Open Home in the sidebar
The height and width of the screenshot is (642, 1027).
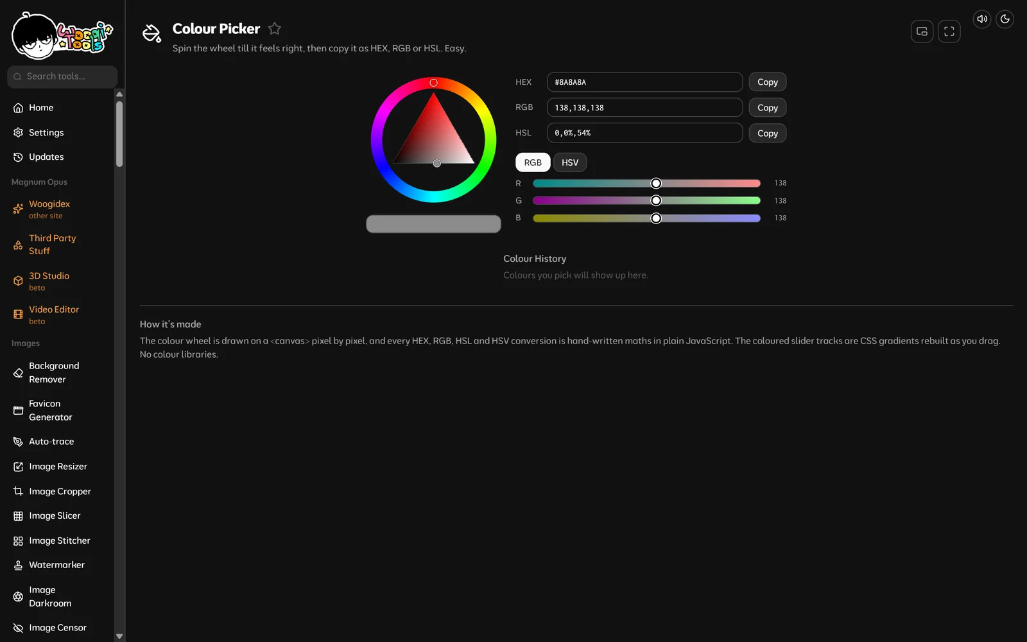click(41, 108)
